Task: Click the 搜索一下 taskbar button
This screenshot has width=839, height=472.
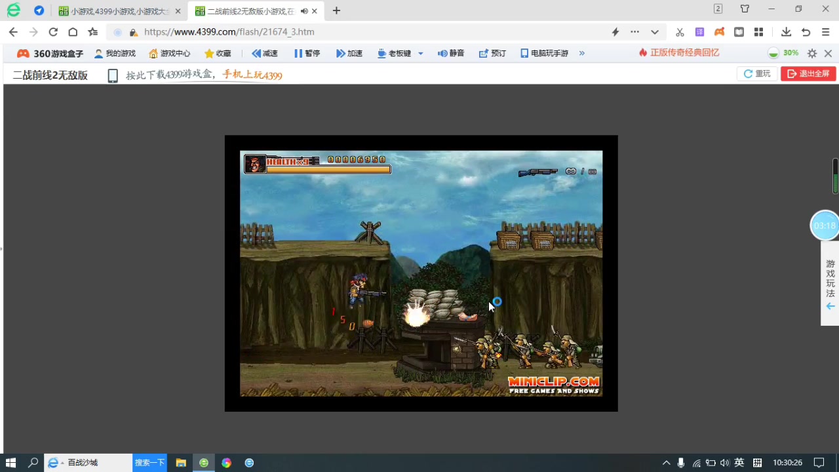Action: (x=149, y=463)
